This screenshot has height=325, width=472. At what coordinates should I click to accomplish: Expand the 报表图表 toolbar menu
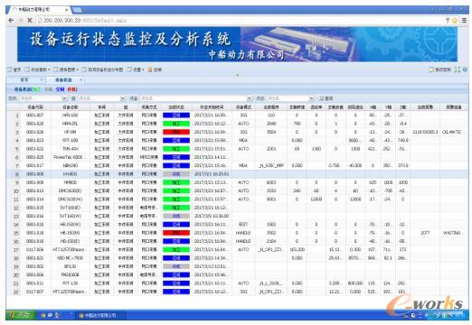[x=66, y=70]
